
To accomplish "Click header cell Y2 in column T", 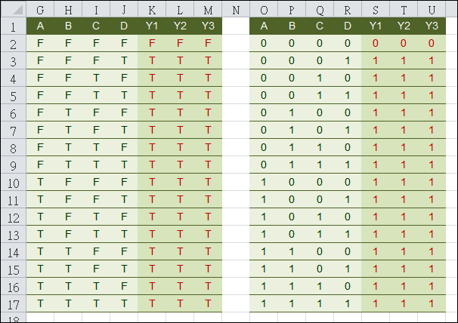I will click(x=404, y=26).
